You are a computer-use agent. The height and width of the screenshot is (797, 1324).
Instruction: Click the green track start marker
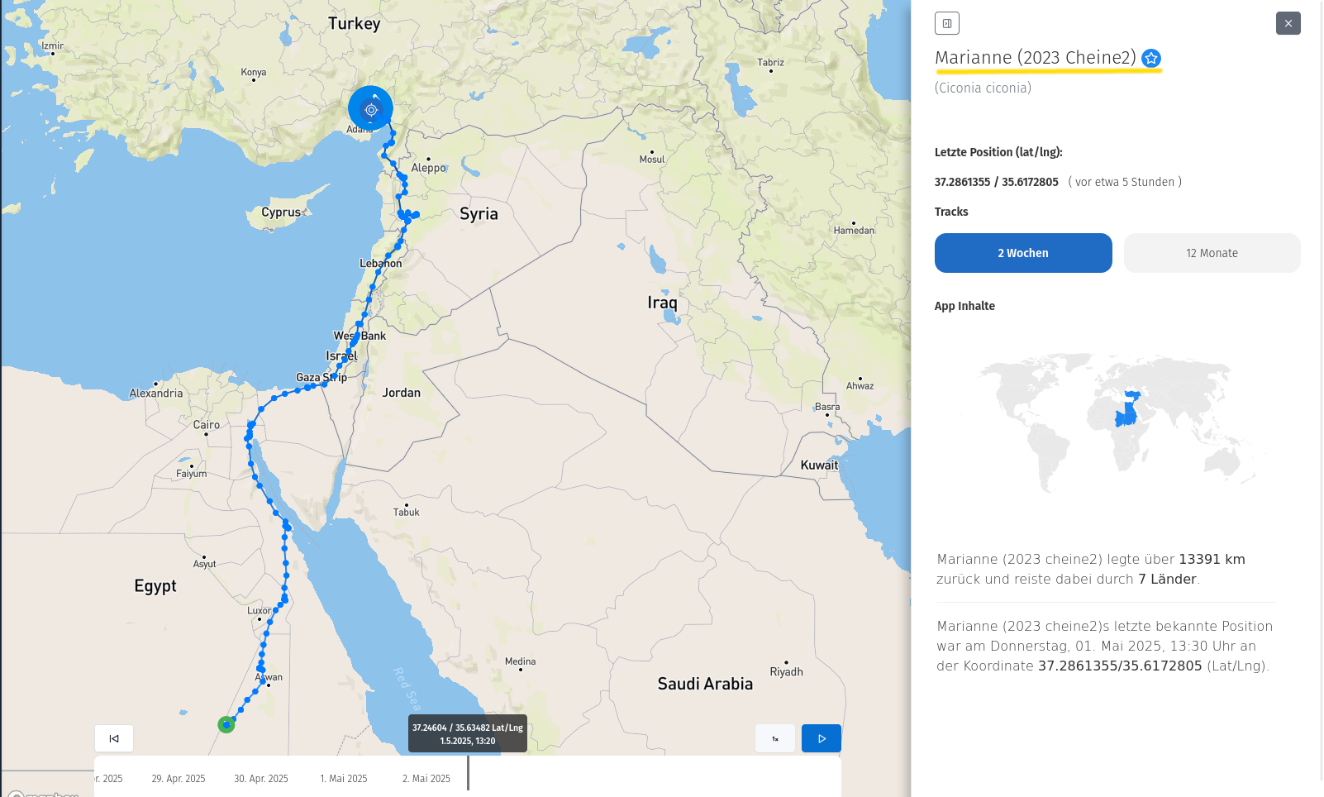226,724
